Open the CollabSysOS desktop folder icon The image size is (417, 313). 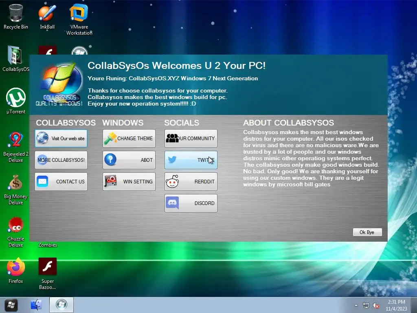(x=16, y=59)
